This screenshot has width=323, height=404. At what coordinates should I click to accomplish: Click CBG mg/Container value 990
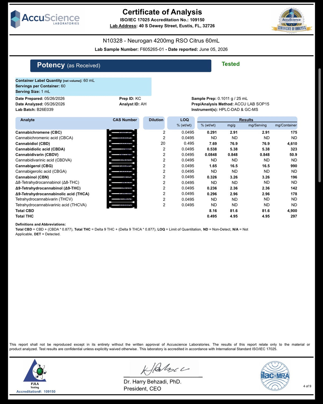click(x=294, y=166)
